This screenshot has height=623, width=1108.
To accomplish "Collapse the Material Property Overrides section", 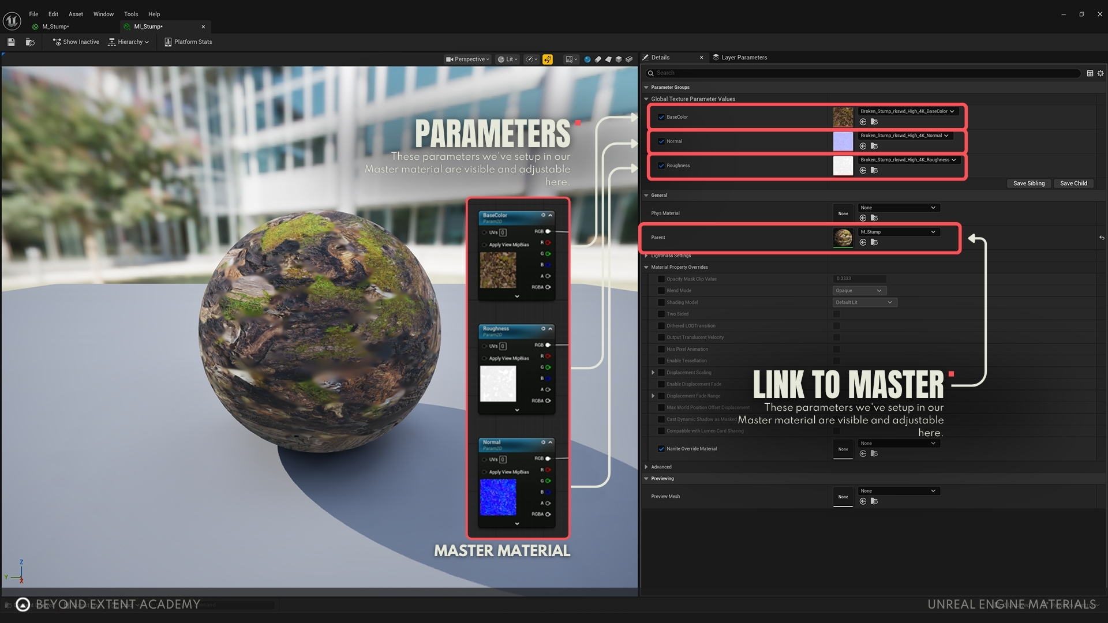I will tap(646, 267).
